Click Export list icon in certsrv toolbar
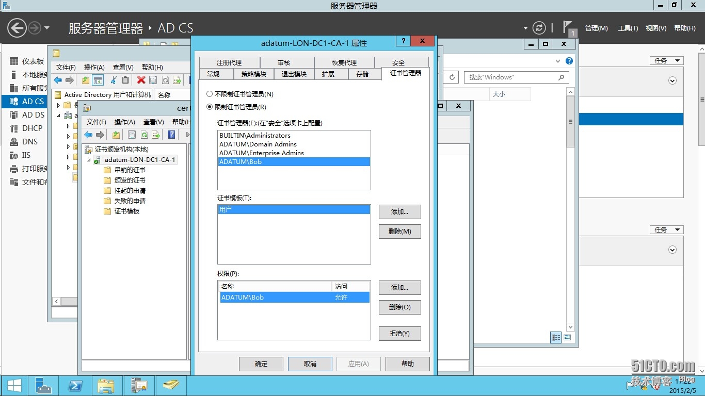Viewport: 705px width, 396px height. pyautogui.click(x=156, y=135)
